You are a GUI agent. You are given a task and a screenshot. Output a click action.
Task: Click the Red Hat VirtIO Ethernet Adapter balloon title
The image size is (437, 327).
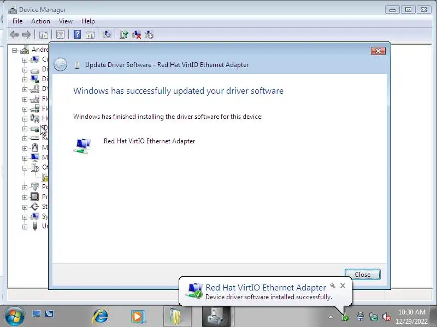[x=265, y=288]
